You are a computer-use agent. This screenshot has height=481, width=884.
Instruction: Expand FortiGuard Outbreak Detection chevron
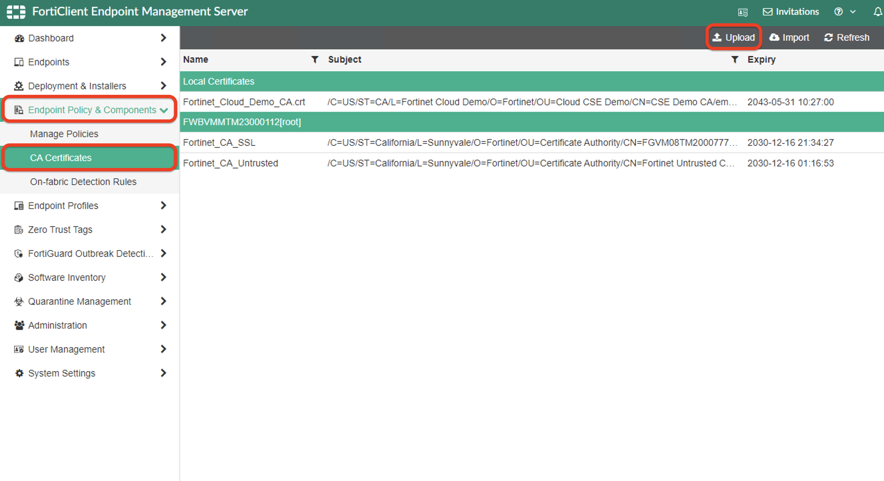163,253
